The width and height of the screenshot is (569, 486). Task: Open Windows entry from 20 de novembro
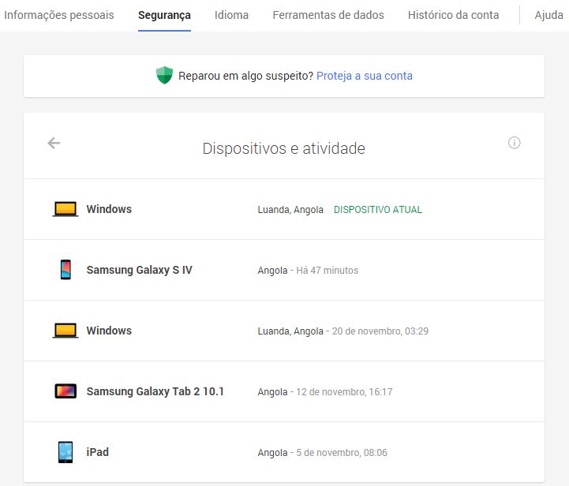(109, 331)
